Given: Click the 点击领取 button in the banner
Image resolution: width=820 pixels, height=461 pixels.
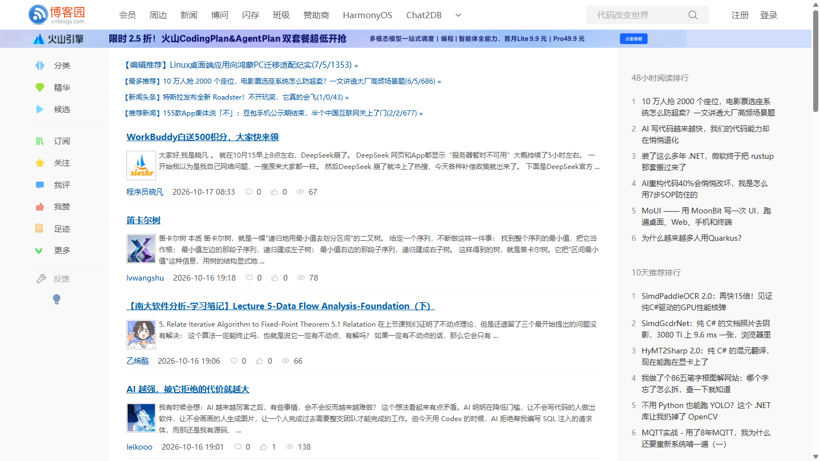Looking at the screenshot, I should pyautogui.click(x=634, y=39).
